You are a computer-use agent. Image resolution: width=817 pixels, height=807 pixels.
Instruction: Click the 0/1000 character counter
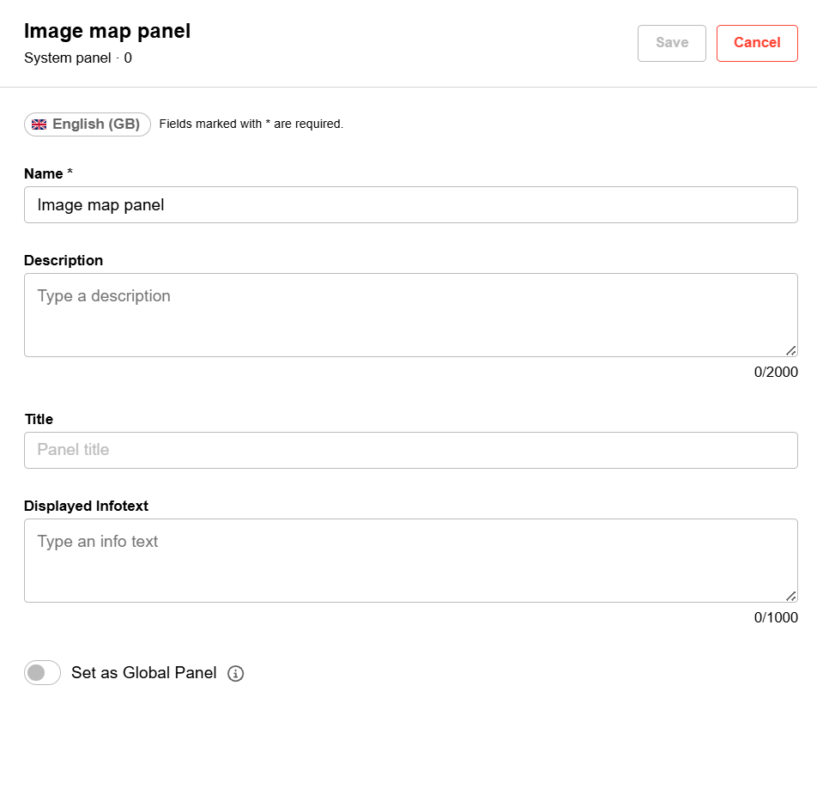pos(776,617)
